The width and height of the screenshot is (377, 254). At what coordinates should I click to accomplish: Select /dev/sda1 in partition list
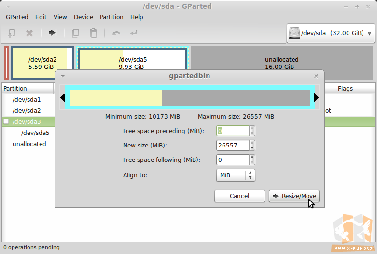point(27,99)
